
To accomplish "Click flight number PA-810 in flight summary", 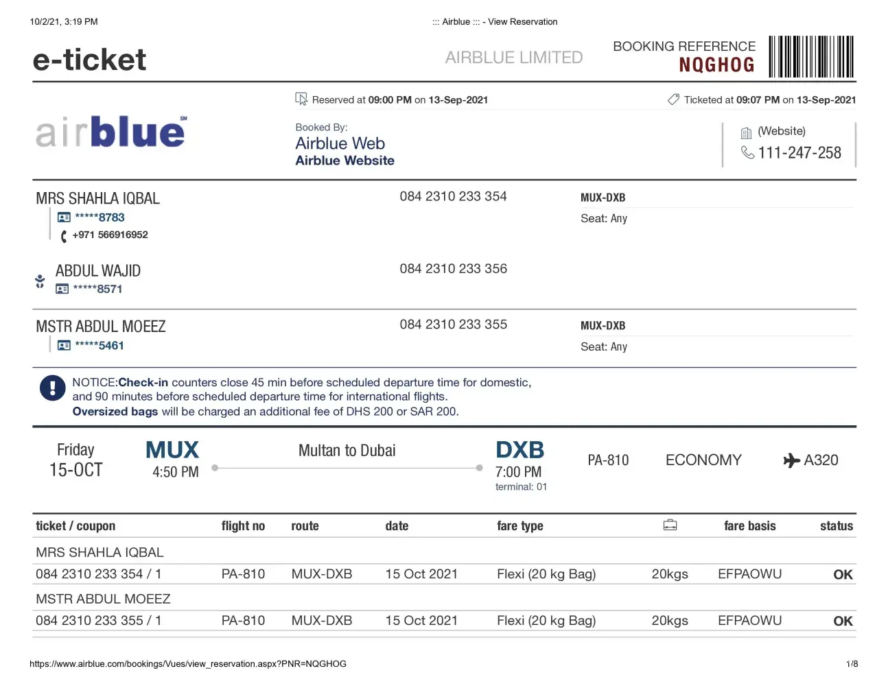I will 608,460.
